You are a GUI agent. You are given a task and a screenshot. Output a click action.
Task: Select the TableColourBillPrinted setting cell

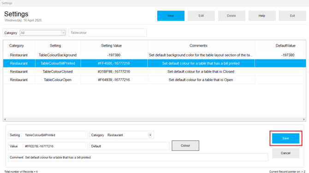coord(58,64)
